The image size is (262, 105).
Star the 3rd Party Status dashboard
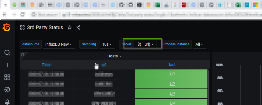coord(70,28)
